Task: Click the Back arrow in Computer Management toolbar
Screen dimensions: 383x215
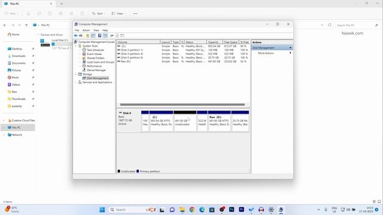Action: [x=76, y=36]
